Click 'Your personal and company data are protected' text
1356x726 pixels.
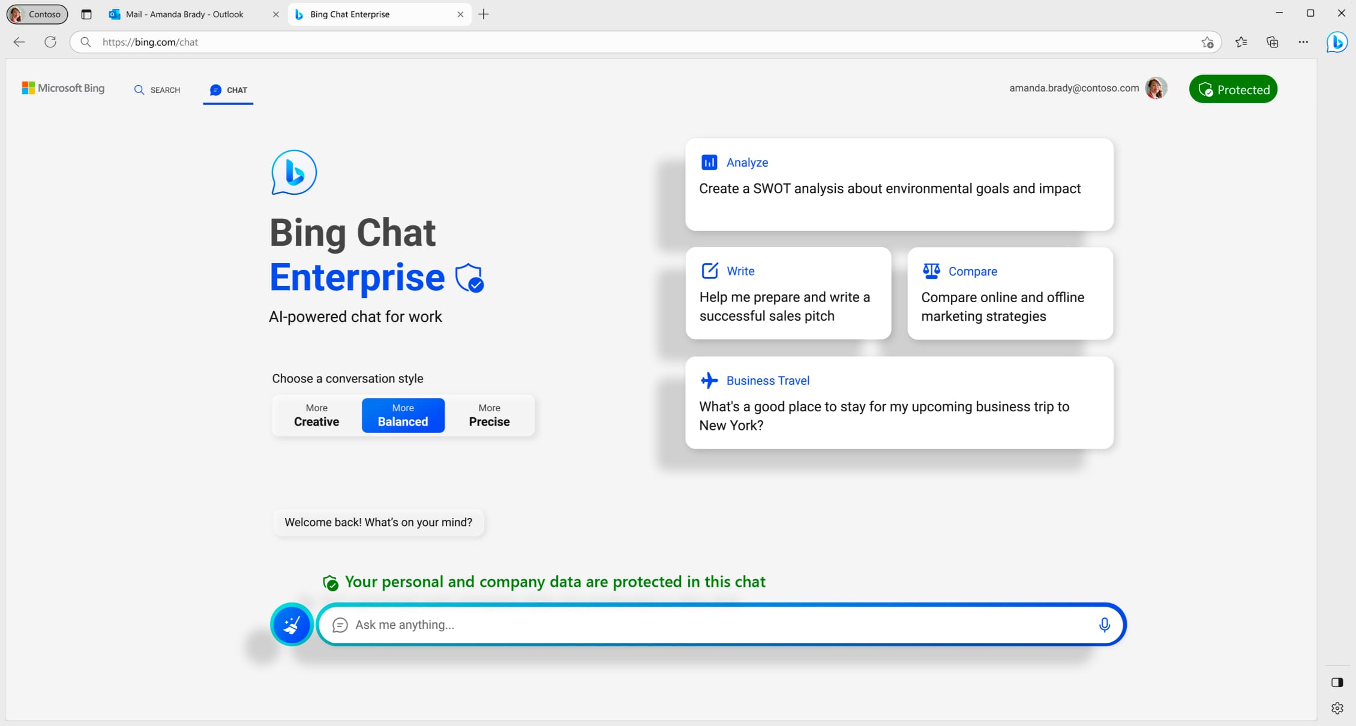pyautogui.click(x=555, y=582)
